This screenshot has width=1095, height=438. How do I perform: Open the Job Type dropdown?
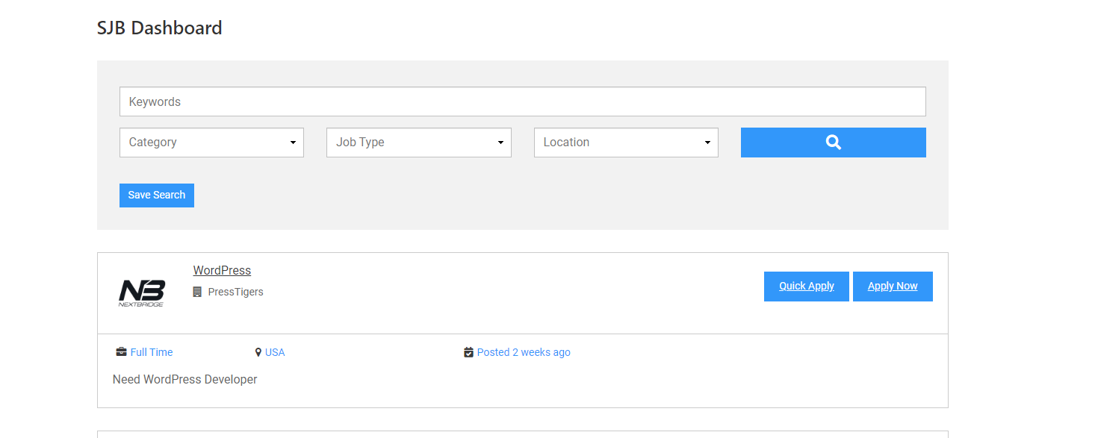tap(418, 142)
